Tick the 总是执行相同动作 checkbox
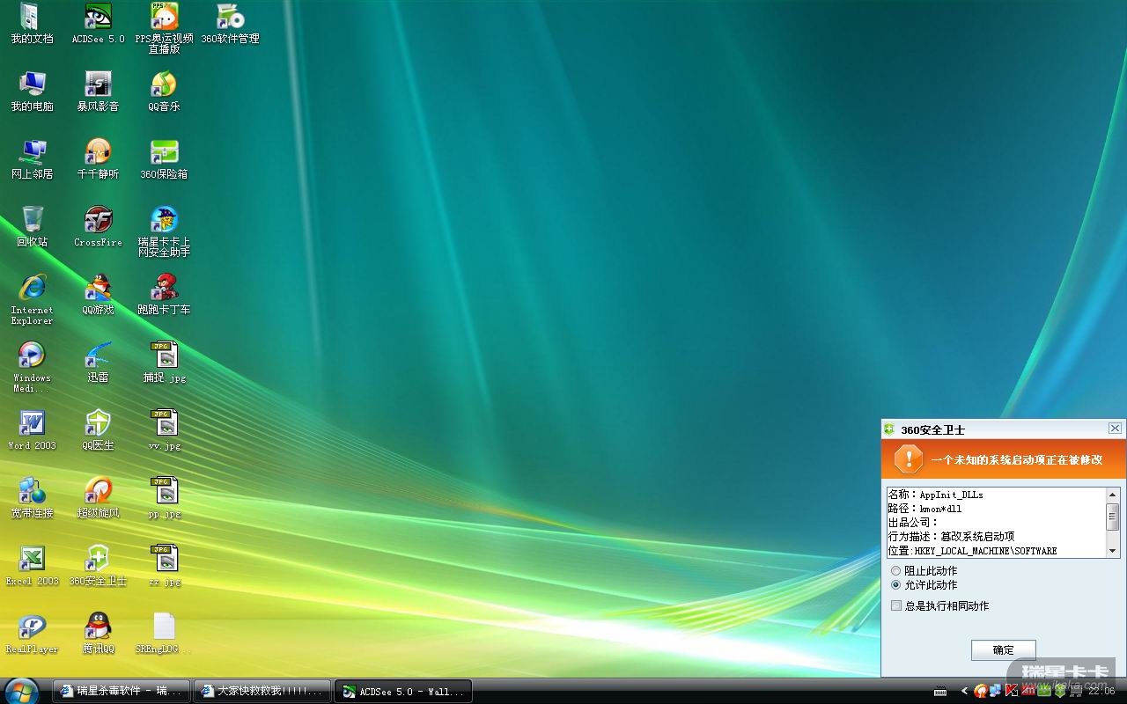 click(x=896, y=605)
